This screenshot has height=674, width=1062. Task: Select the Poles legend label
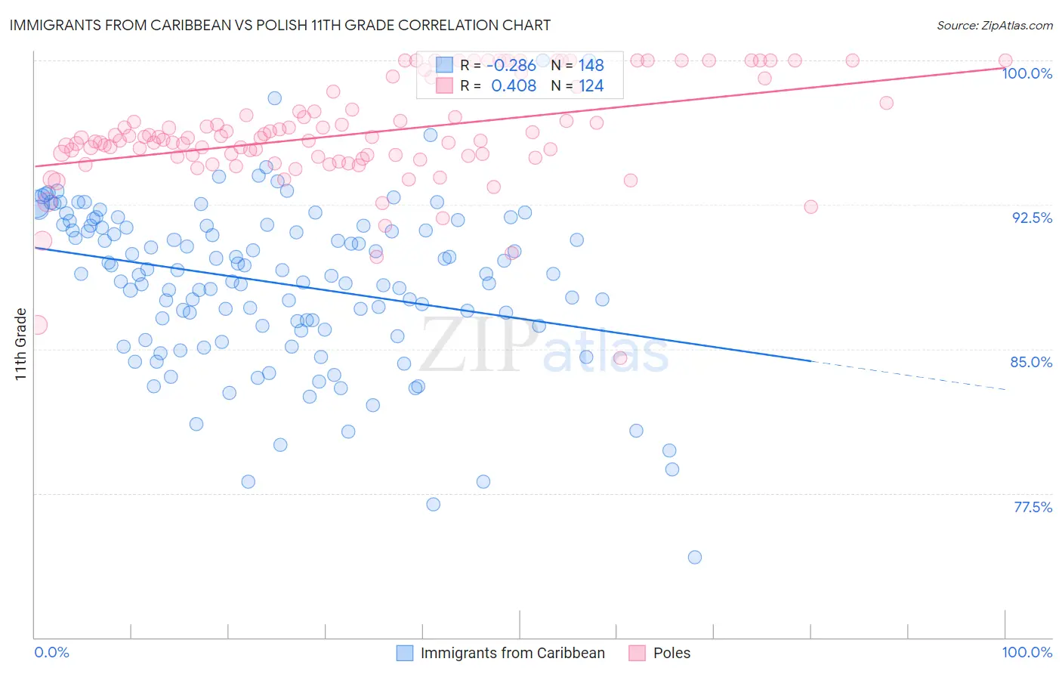click(671, 653)
